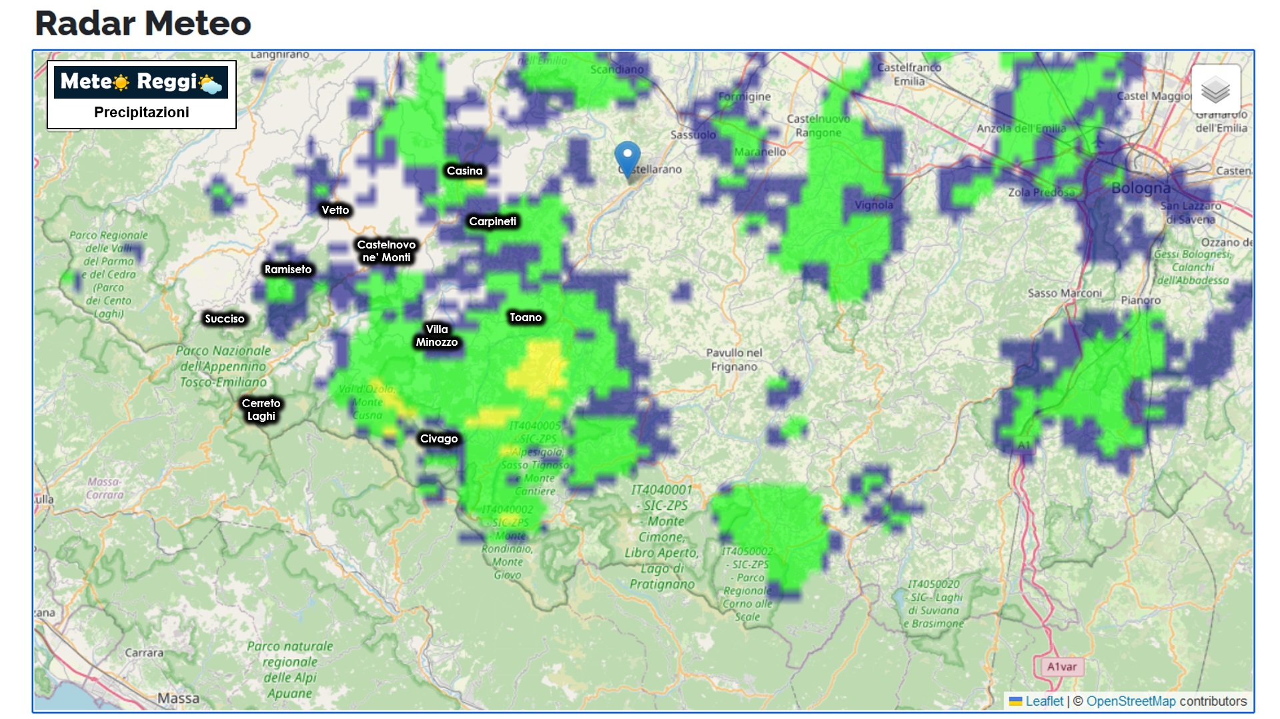1280x719 pixels.
Task: Click the Ukrainian flag beside Leaflet
Action: pyautogui.click(x=1015, y=701)
